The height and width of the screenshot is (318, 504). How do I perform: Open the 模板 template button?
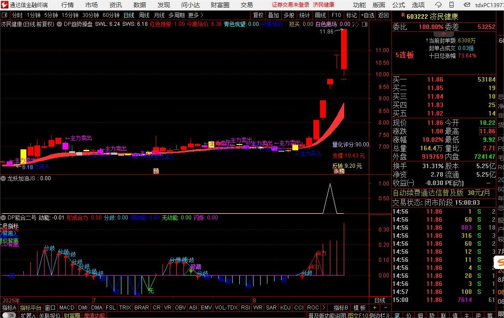point(359,308)
